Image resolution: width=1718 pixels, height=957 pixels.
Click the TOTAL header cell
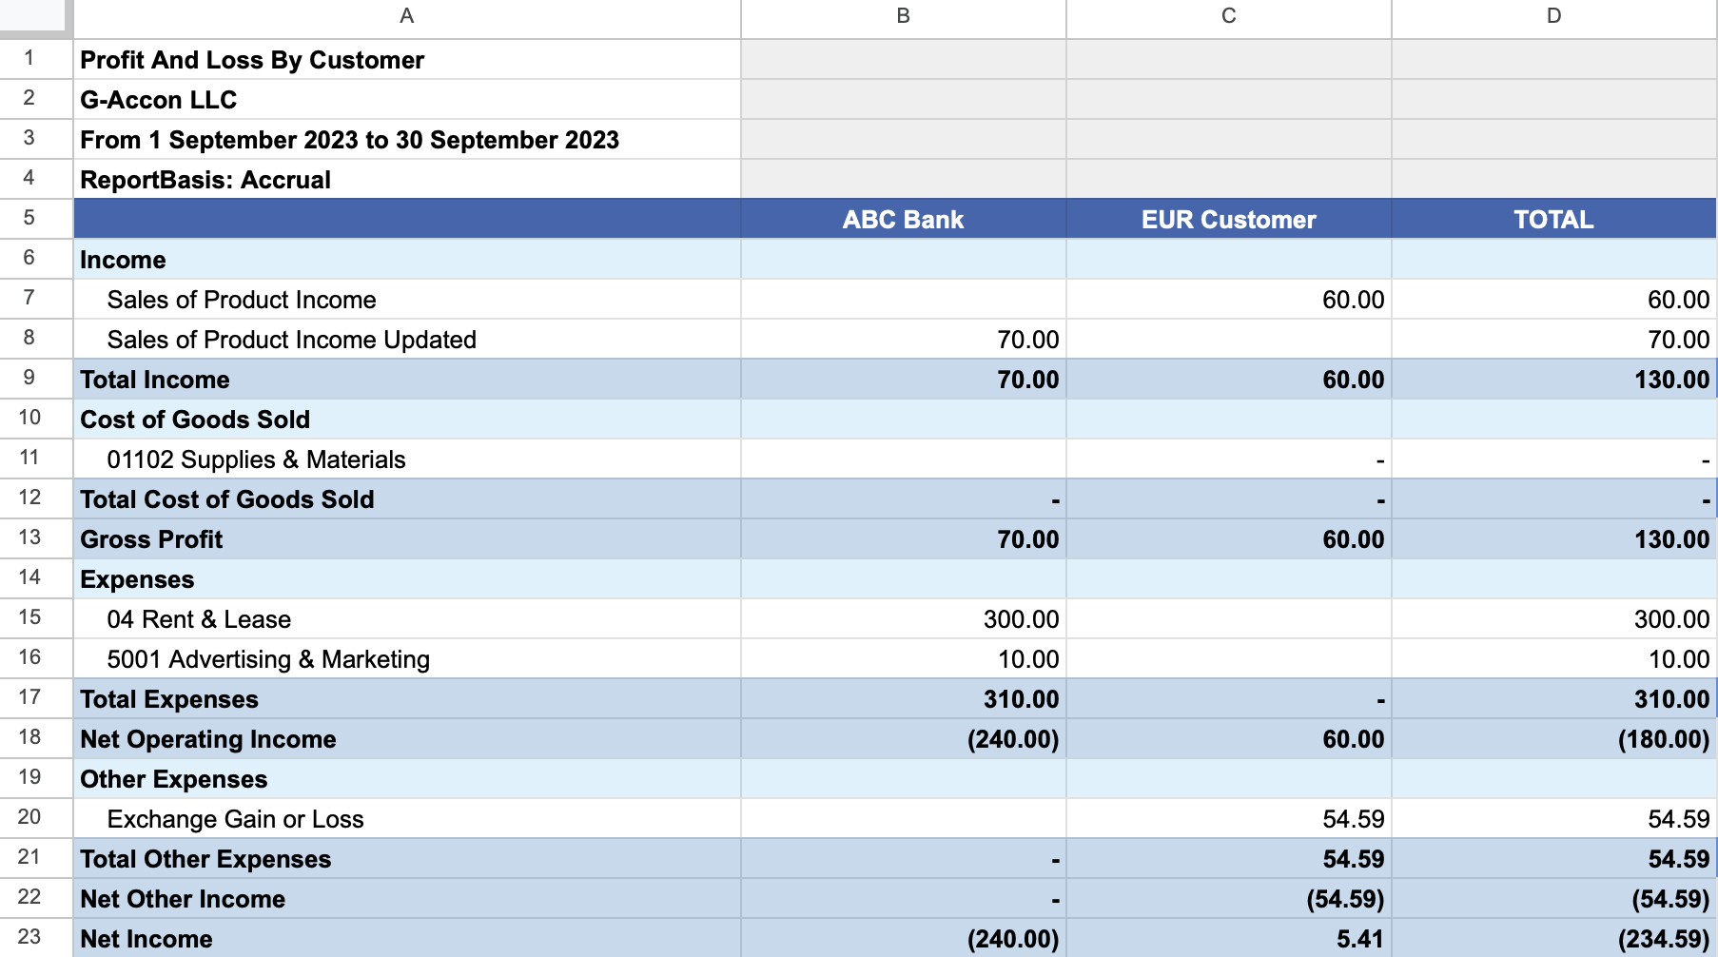coord(1553,219)
